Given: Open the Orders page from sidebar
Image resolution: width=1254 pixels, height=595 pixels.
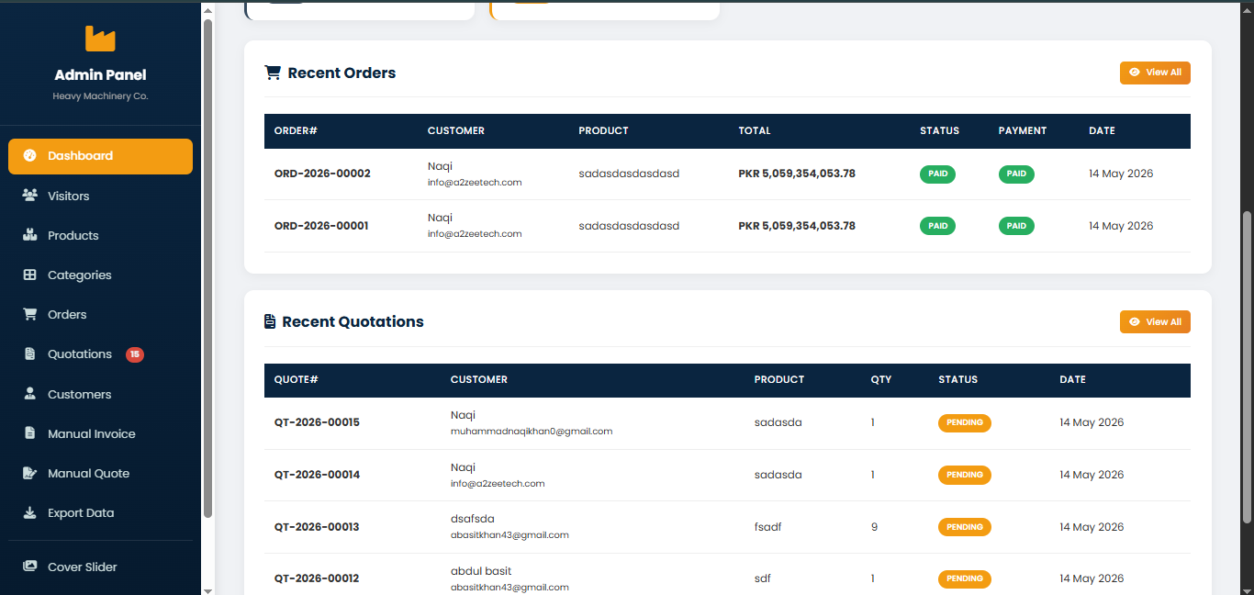Looking at the screenshot, I should (x=100, y=314).
